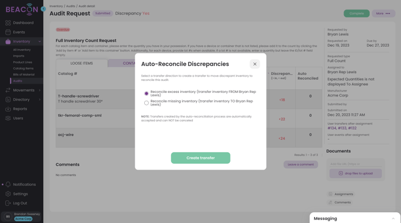The width and height of the screenshot is (401, 223).
Task: Open the Dashboard grid icon
Action: [x=8, y=23]
